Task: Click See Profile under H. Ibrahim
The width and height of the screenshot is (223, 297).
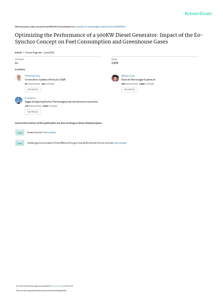Action: click(33, 112)
